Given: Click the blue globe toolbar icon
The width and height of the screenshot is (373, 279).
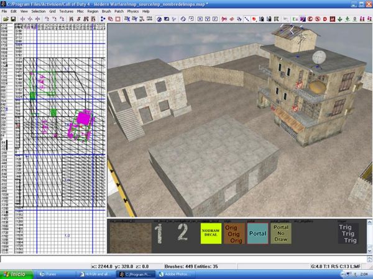Looking at the screenshot, I should coord(159,19).
